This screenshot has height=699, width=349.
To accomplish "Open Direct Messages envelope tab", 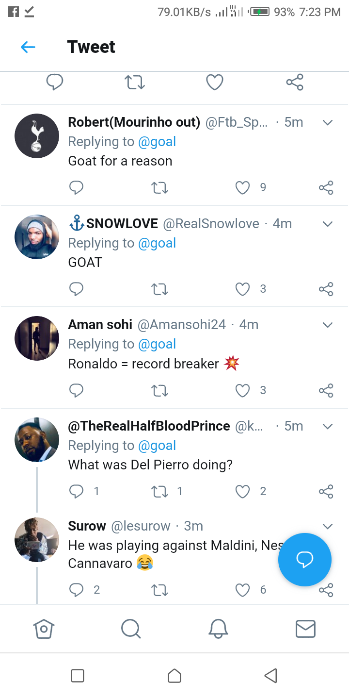I will (305, 629).
